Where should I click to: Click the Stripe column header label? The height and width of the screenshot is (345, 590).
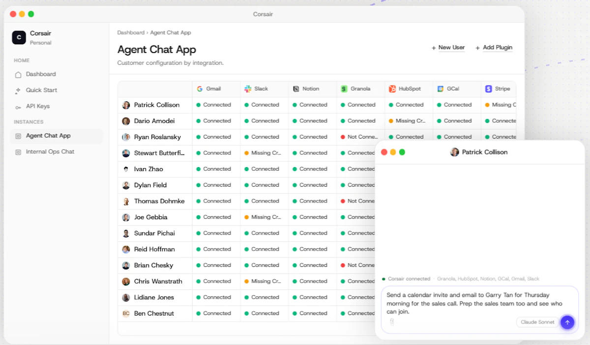(x=502, y=89)
